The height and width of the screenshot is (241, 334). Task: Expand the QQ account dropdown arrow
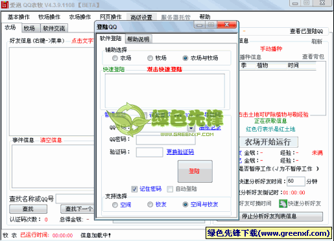pyautogui.click(x=191, y=128)
